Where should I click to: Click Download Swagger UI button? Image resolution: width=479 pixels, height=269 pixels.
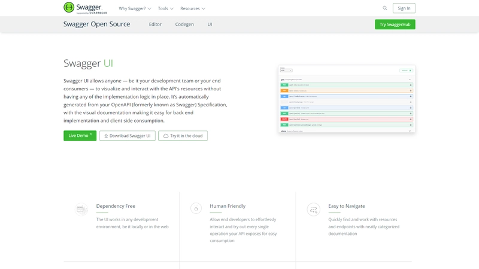point(128,136)
